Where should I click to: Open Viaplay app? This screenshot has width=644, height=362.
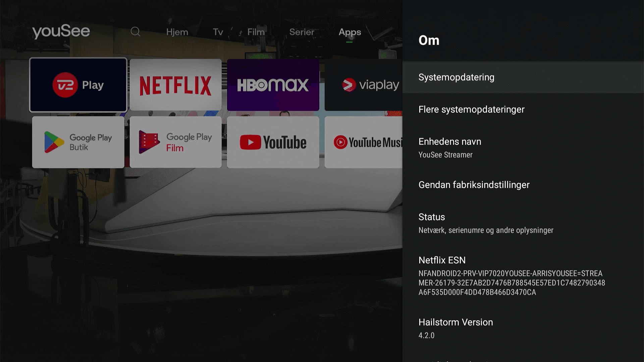(371, 84)
